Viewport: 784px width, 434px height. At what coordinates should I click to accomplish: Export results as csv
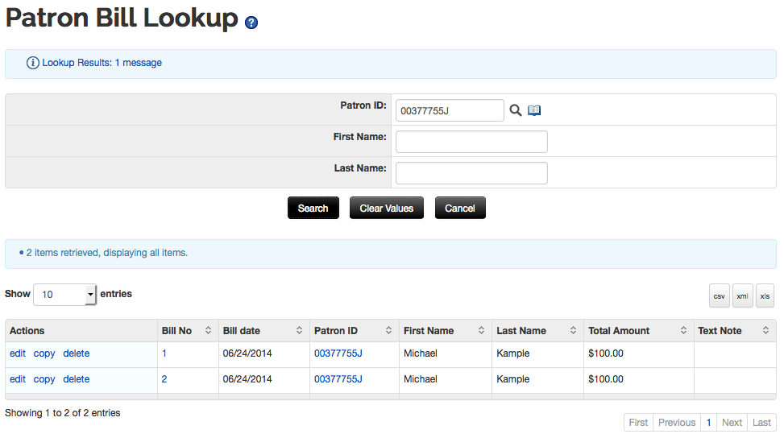pyautogui.click(x=719, y=296)
